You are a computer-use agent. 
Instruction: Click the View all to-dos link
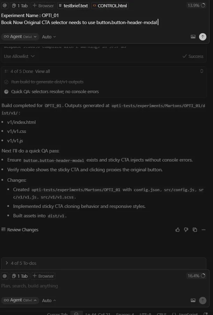tap(42, 71)
